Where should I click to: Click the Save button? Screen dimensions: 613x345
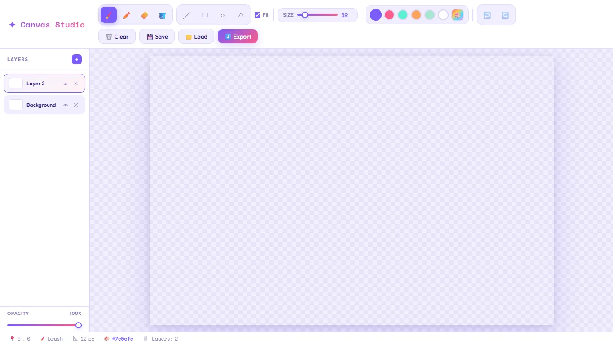157,36
